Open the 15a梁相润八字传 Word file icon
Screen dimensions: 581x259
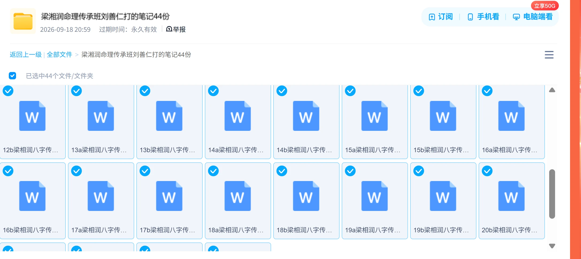(375, 116)
